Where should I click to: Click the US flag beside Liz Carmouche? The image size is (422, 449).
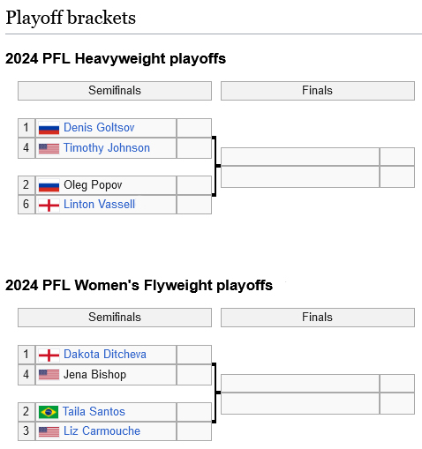[x=49, y=431]
